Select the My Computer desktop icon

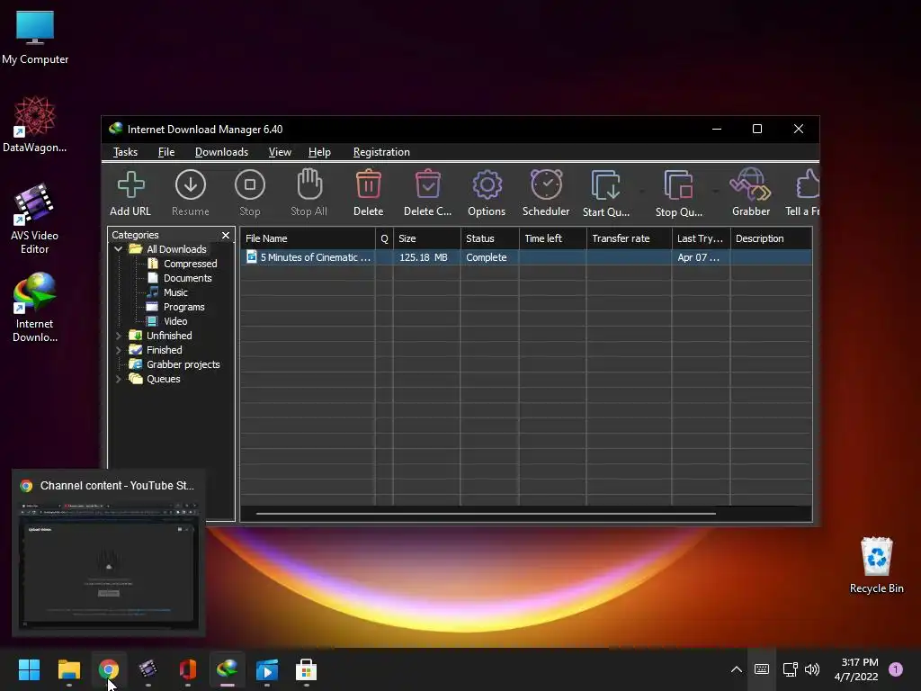click(x=35, y=38)
